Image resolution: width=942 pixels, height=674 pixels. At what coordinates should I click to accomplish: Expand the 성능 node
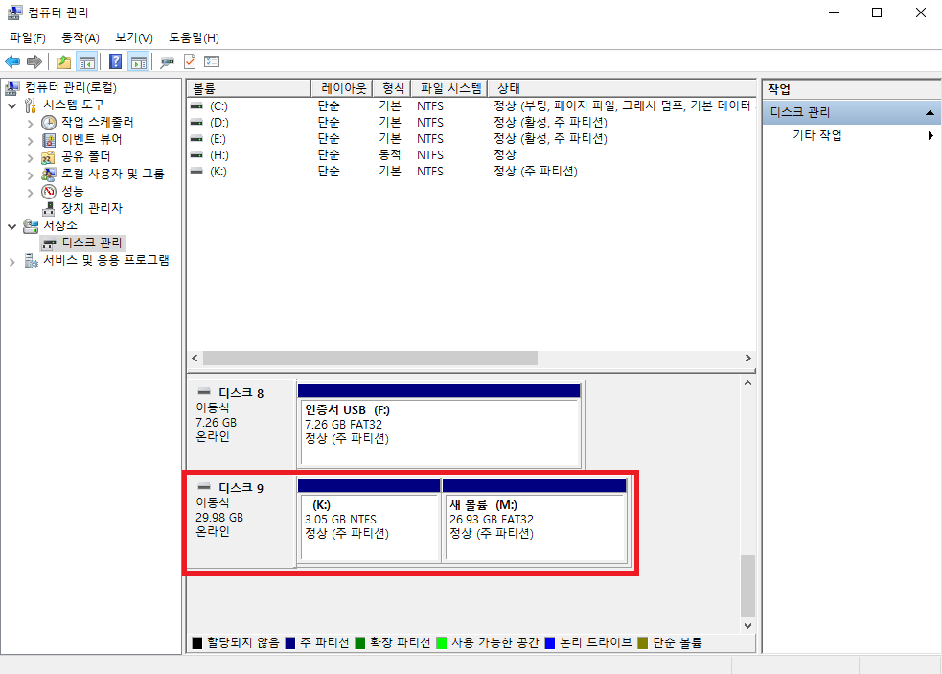[30, 193]
